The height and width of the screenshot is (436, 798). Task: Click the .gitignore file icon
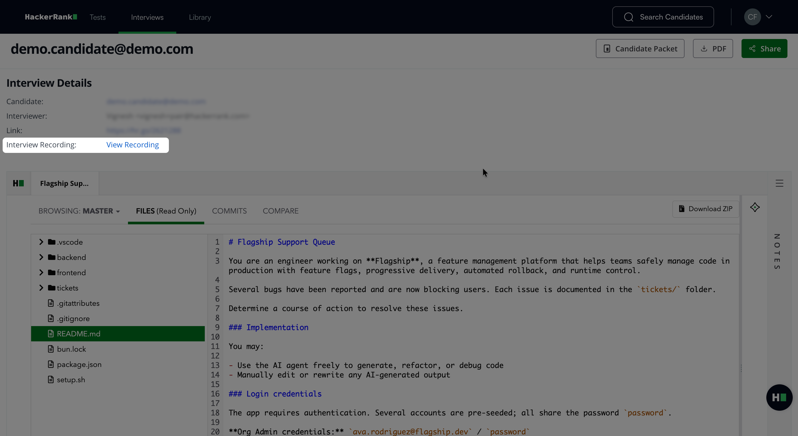click(x=51, y=318)
